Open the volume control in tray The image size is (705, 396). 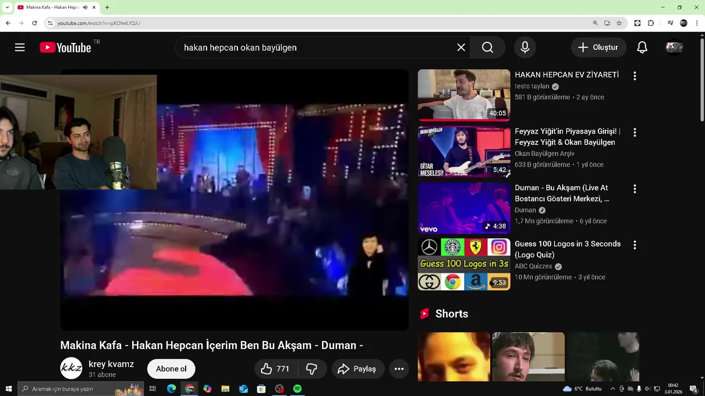click(x=648, y=389)
